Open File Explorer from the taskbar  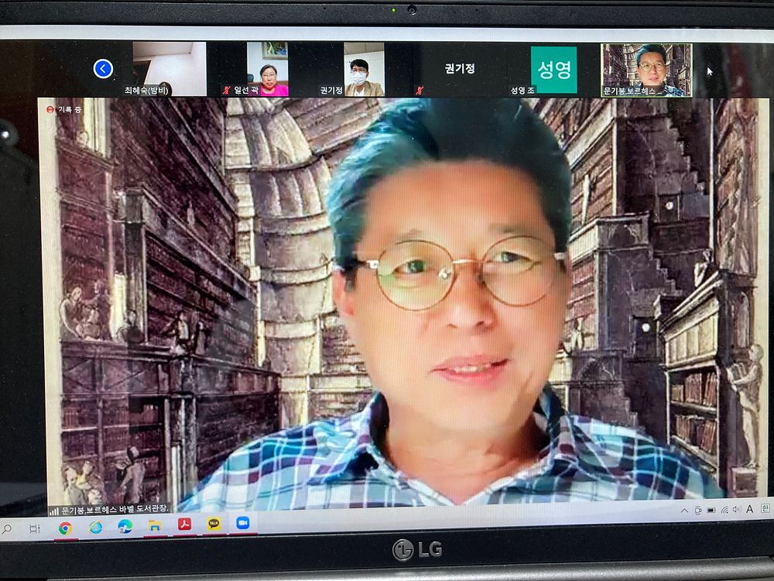(154, 526)
